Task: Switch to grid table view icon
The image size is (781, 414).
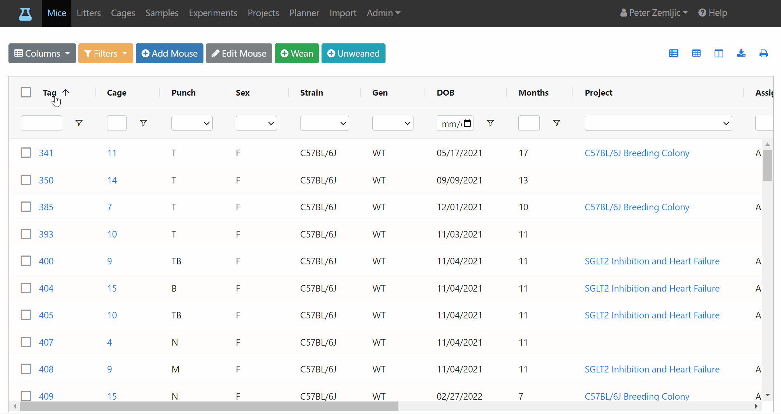Action: point(696,53)
